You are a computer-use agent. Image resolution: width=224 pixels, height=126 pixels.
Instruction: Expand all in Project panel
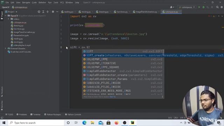click(43, 12)
